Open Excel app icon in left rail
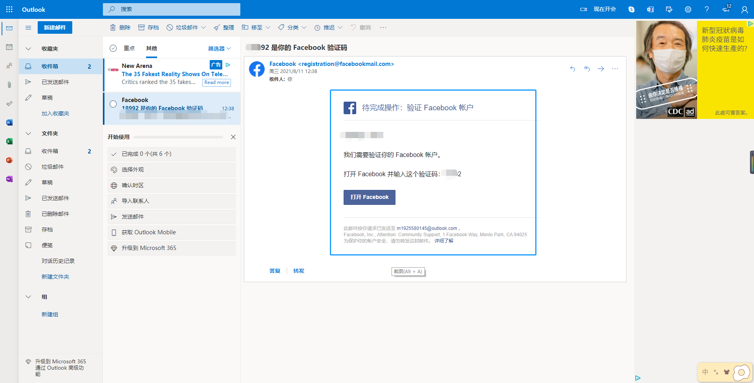 (x=9, y=141)
